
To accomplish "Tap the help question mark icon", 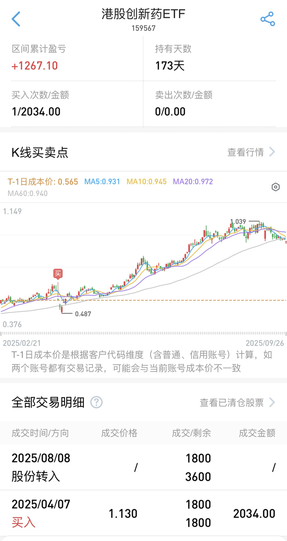I will click(x=96, y=402).
